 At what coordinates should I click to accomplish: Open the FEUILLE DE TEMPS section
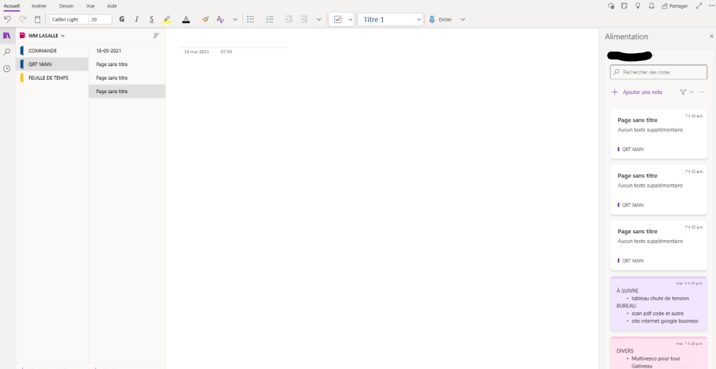tap(52, 78)
